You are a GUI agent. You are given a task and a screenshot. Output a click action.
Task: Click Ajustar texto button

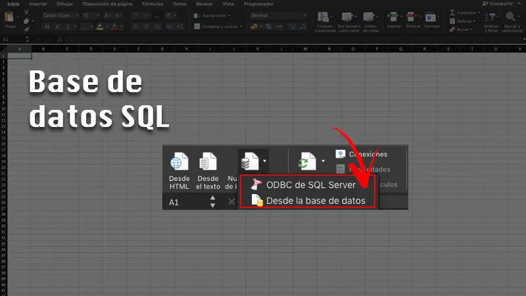(212, 15)
